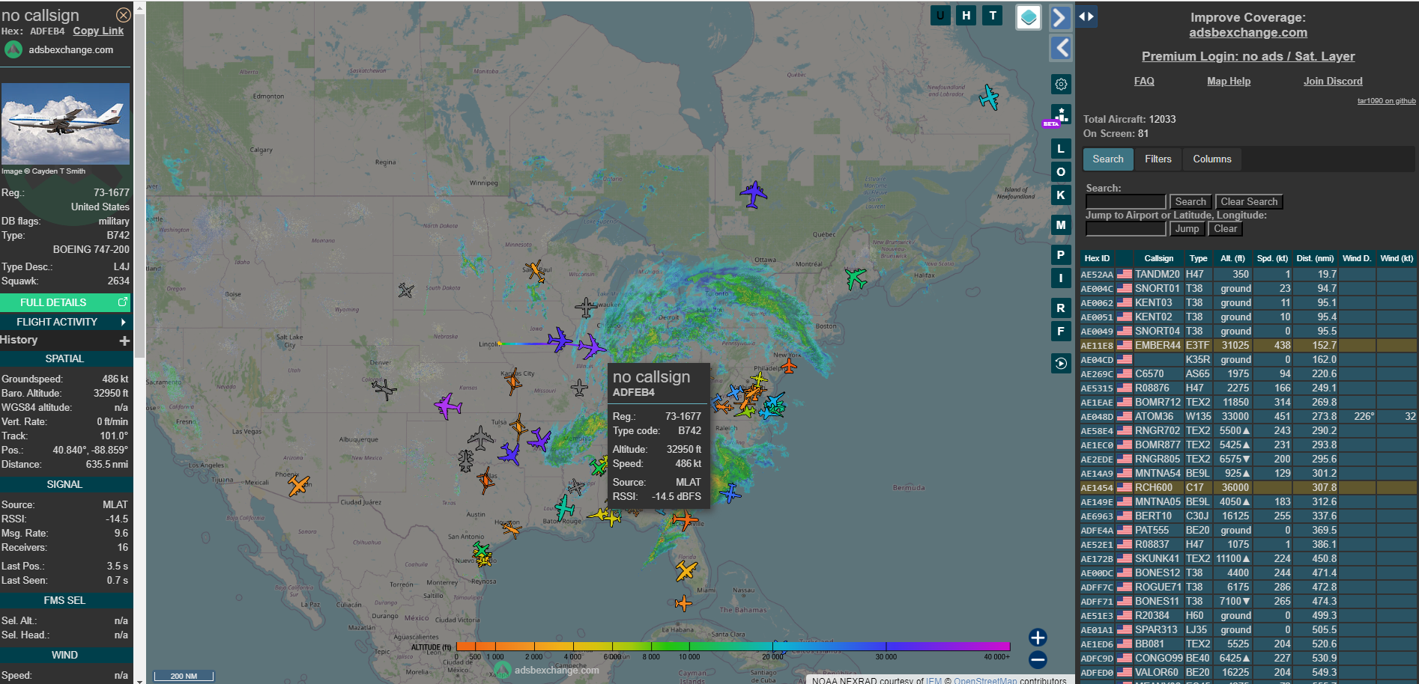Click the F follow button
This screenshot has width=1419, height=684.
click(x=1061, y=331)
